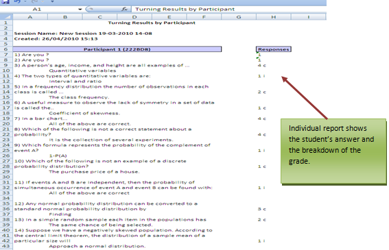Select column A header
The width and height of the screenshot is (389, 250).
click(30, 17)
